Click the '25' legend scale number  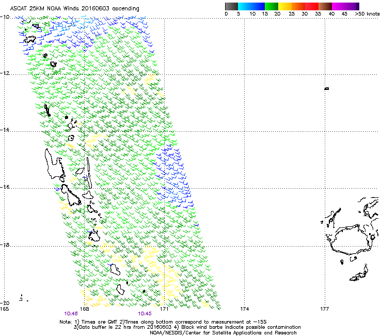(x=292, y=13)
